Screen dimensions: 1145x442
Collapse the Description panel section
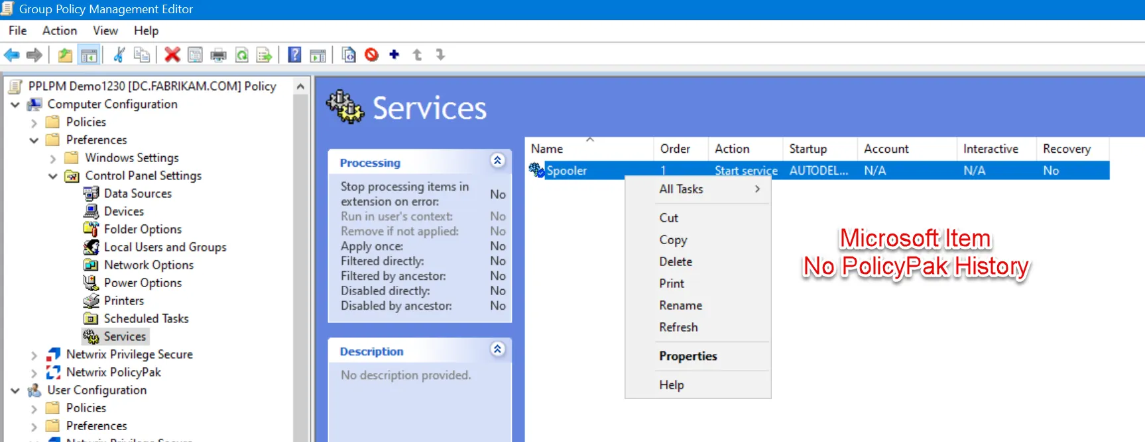pos(497,349)
